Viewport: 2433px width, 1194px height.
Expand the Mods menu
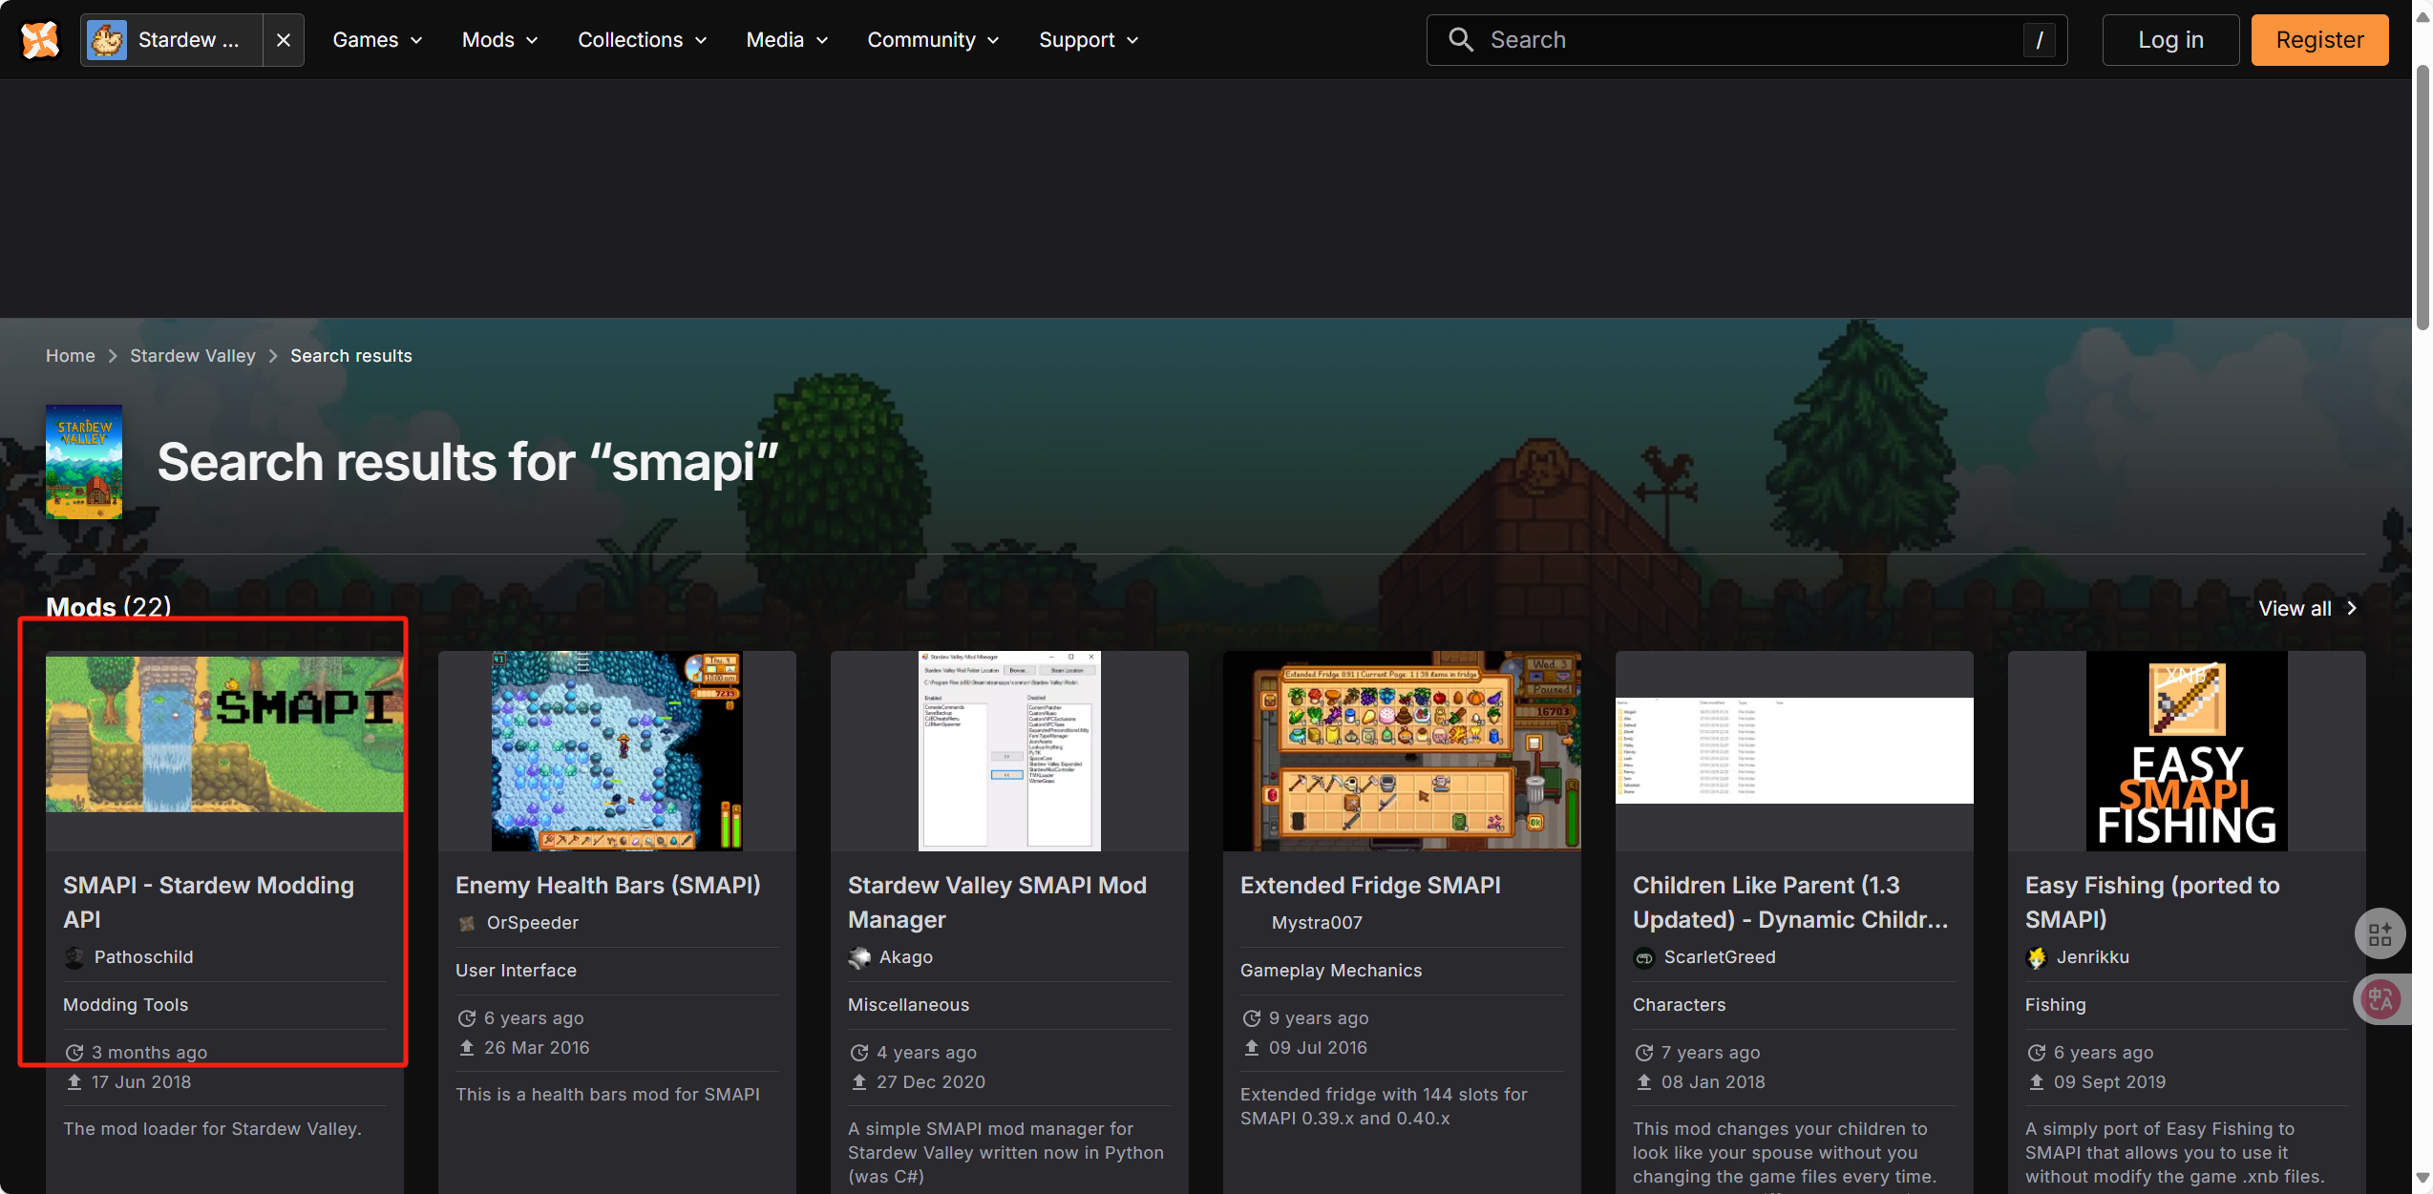point(500,40)
